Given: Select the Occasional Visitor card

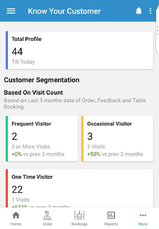Looking at the screenshot, I should (x=117, y=139).
